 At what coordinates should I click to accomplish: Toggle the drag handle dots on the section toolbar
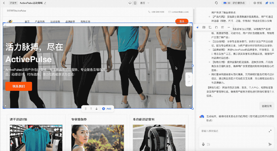click(86, 109)
